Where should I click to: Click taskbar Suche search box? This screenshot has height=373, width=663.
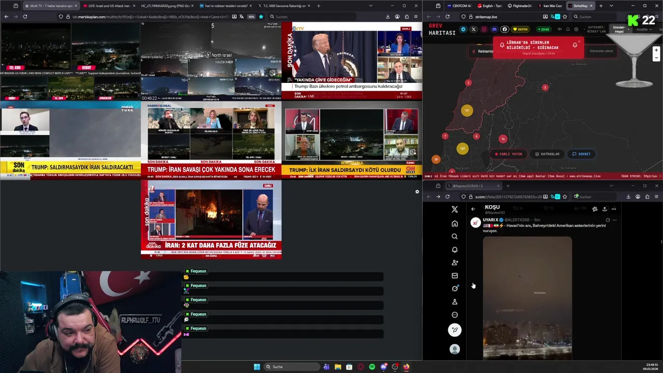tap(292, 367)
